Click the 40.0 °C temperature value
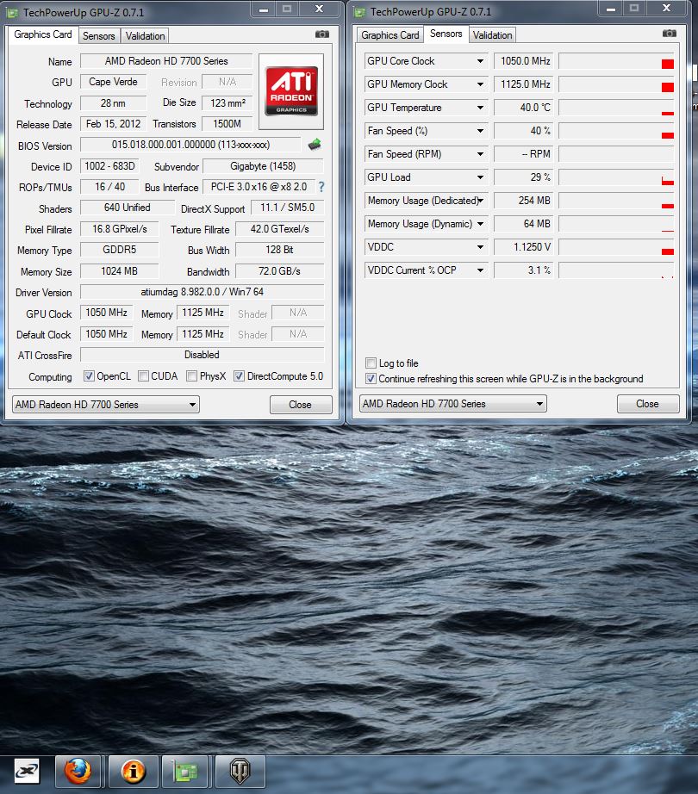This screenshot has width=698, height=794. [x=524, y=108]
